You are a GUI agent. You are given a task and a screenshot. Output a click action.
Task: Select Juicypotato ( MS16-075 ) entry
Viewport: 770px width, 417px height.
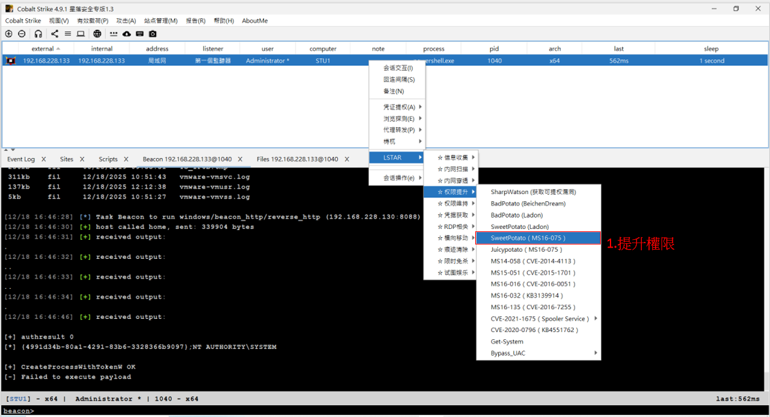pos(538,250)
